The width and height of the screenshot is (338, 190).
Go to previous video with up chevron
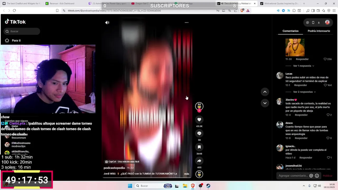point(265,92)
